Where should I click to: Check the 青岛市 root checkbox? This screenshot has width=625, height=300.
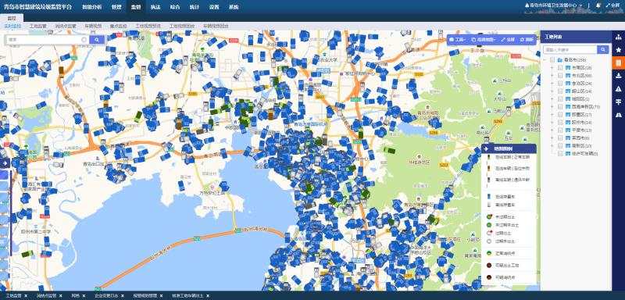tap(552, 59)
